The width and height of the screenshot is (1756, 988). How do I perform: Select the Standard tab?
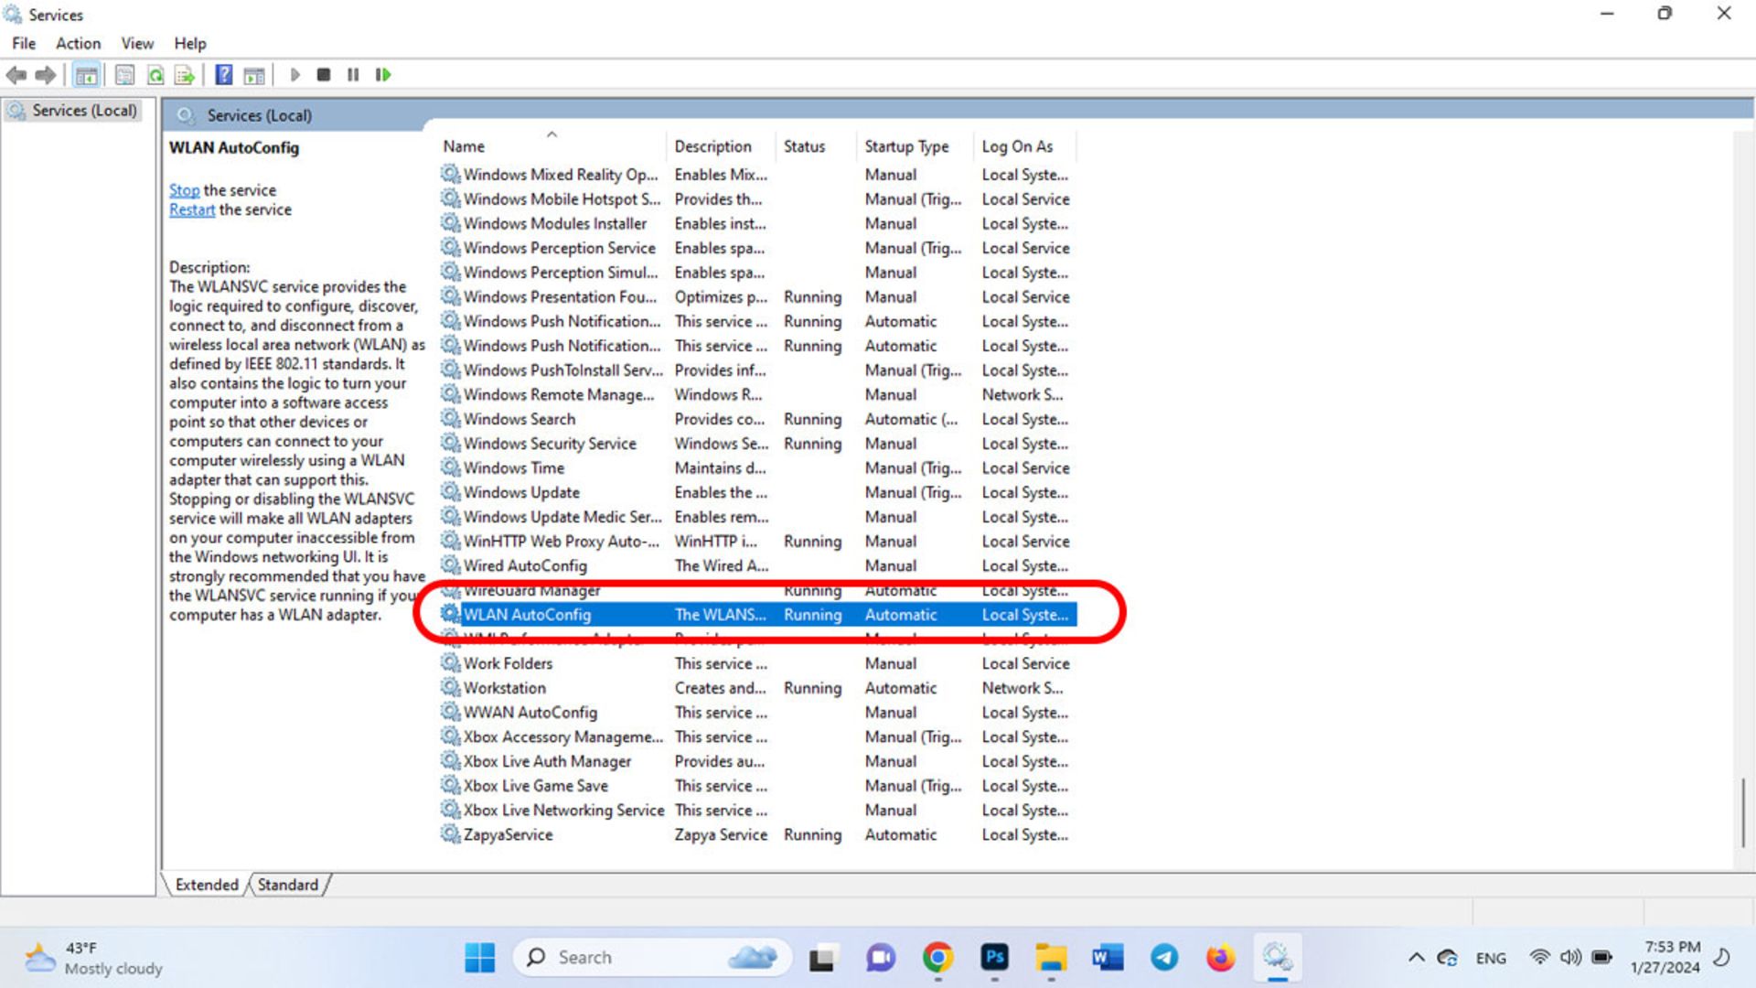287,883
